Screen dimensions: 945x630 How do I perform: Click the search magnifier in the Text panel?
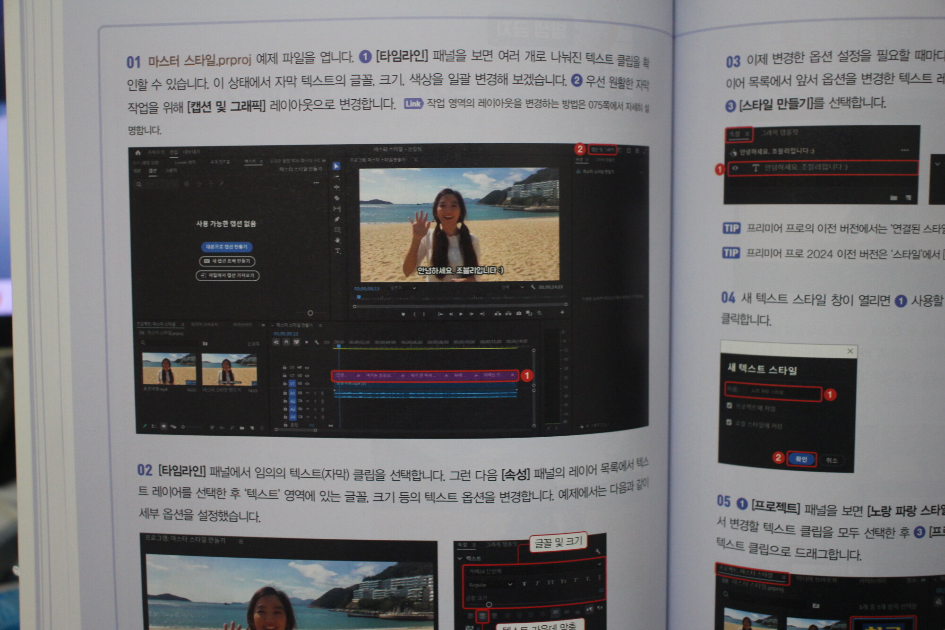pos(139,184)
